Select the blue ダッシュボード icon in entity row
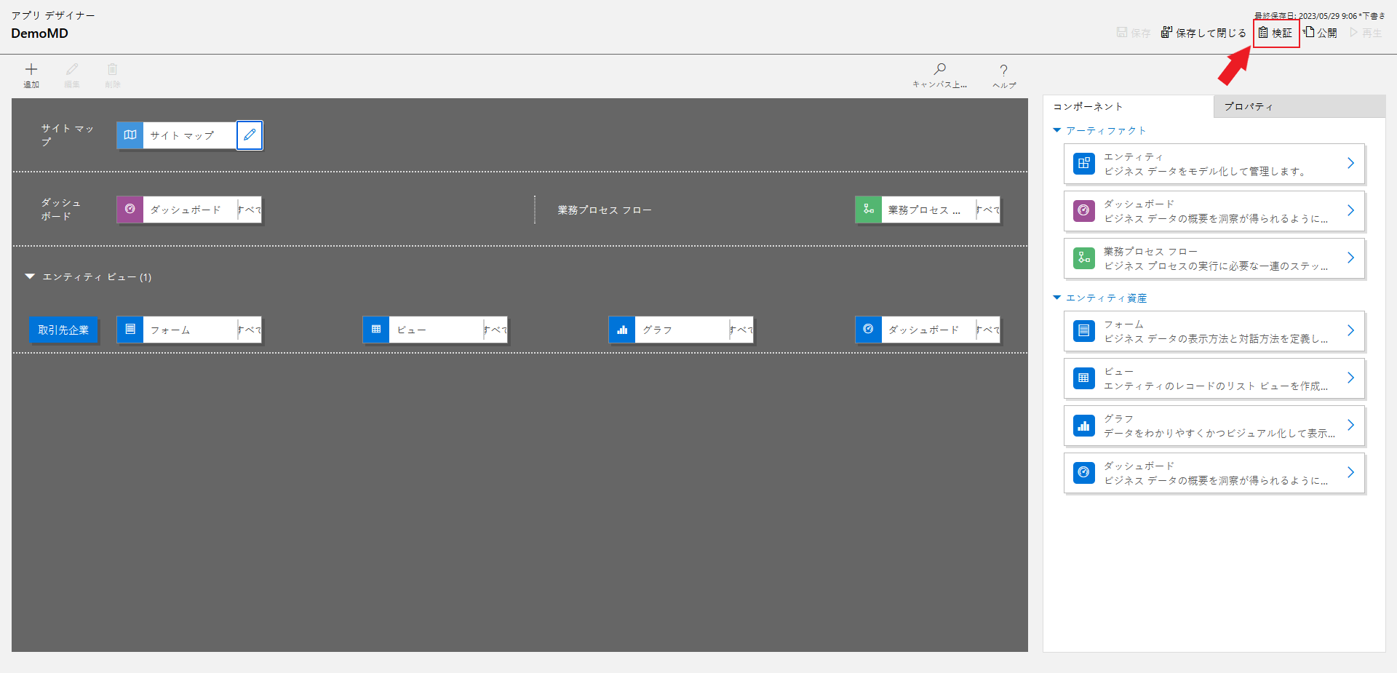 coord(869,330)
